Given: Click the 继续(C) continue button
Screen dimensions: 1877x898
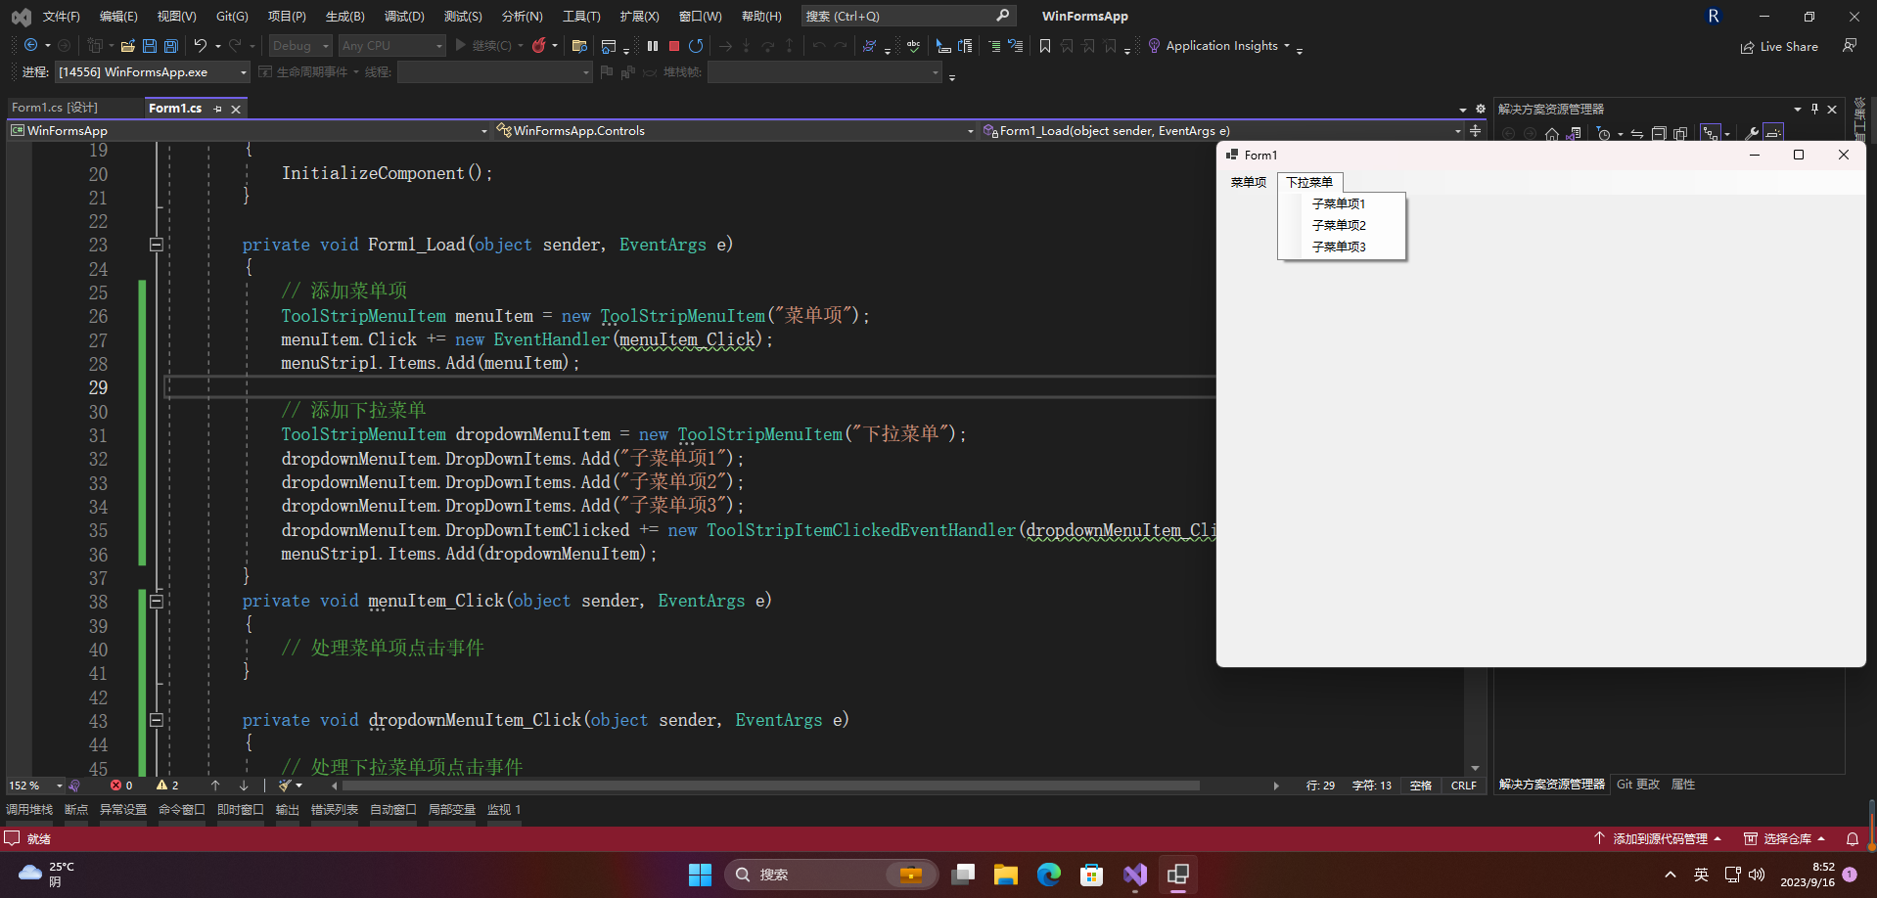Looking at the screenshot, I should coord(483,46).
